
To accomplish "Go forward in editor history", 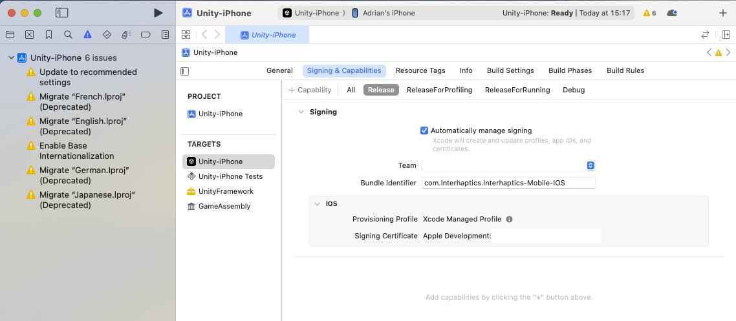I will 217,34.
